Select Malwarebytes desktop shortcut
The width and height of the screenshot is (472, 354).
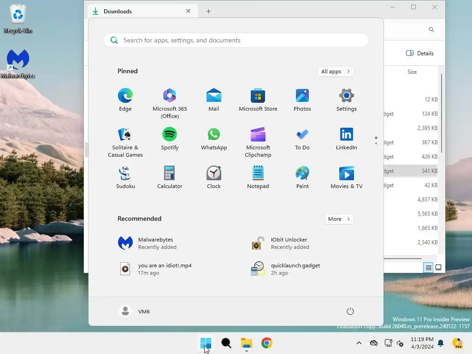[18, 64]
